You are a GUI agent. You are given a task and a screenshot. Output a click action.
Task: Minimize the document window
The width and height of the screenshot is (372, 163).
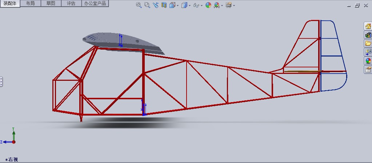pyautogui.click(x=349, y=6)
